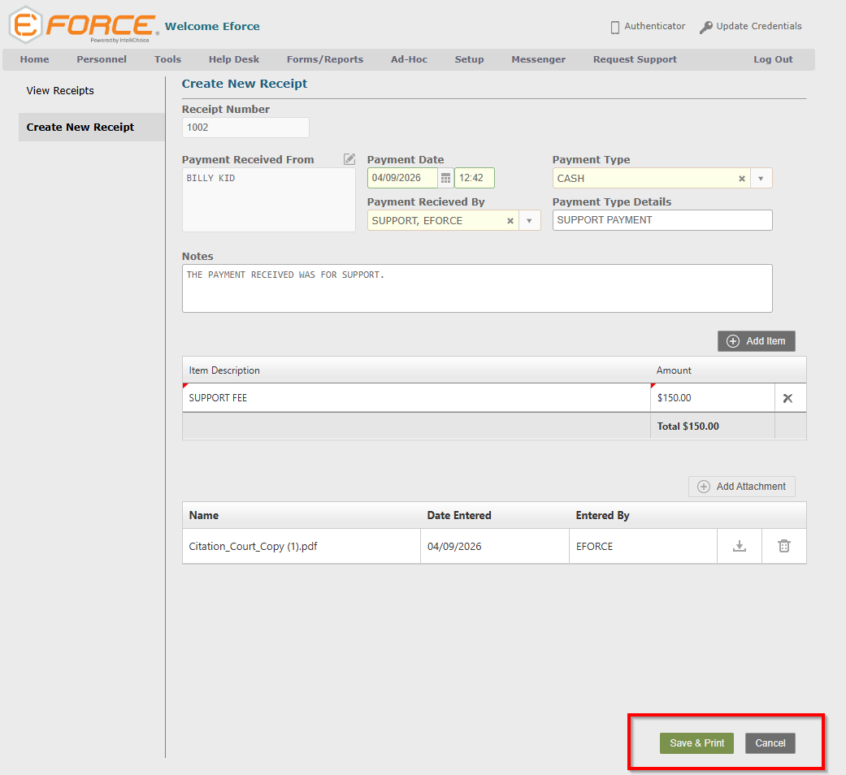Click the Add Attachment button

pos(741,487)
